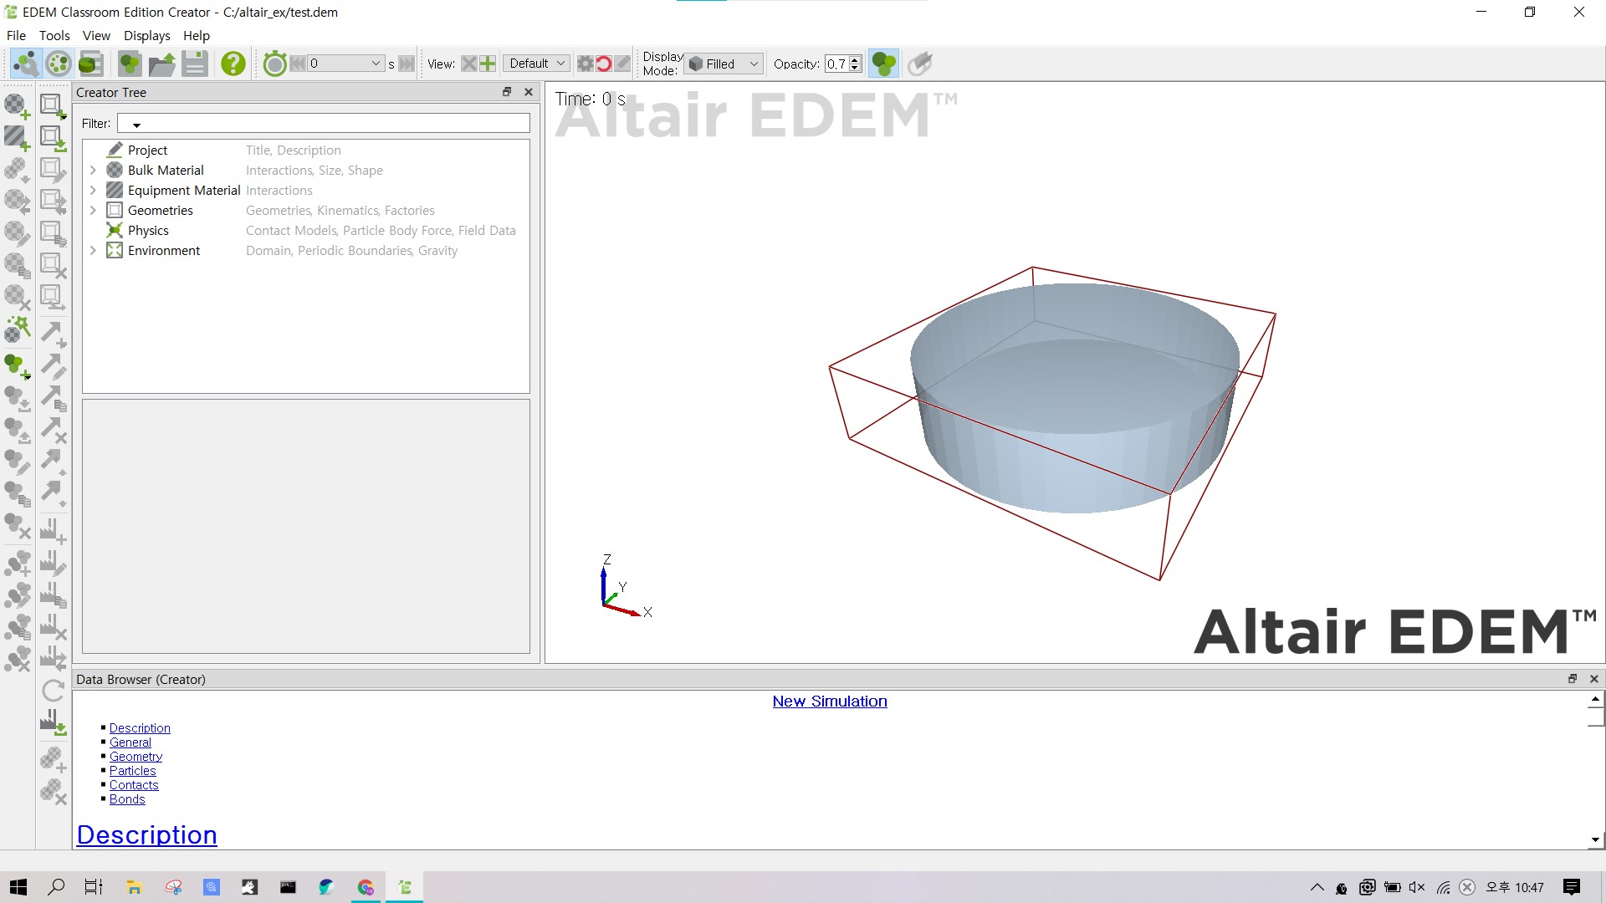Screen dimensions: 1606x903
Task: Open the Particles section in Data Browser
Action: pos(131,770)
